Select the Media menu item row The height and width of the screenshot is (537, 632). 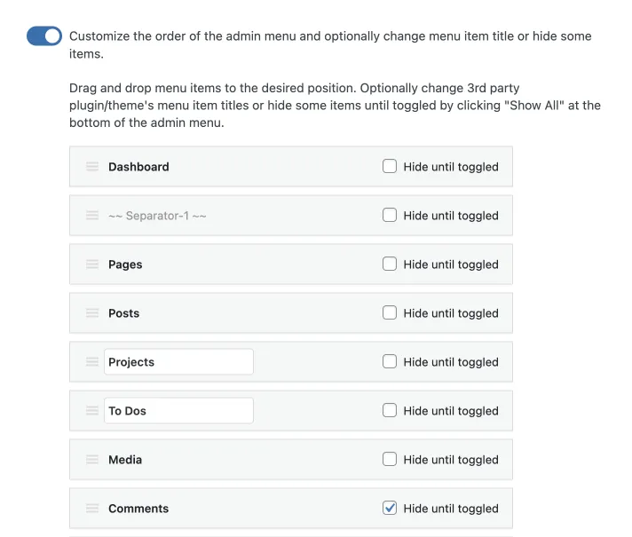click(291, 459)
